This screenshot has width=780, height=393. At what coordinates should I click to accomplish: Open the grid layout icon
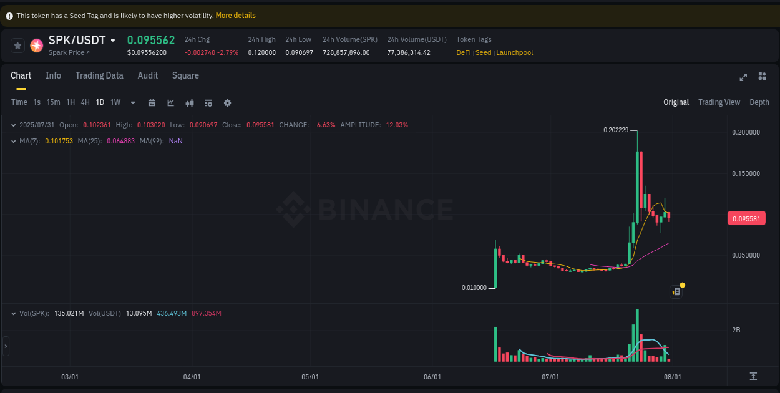(x=762, y=76)
